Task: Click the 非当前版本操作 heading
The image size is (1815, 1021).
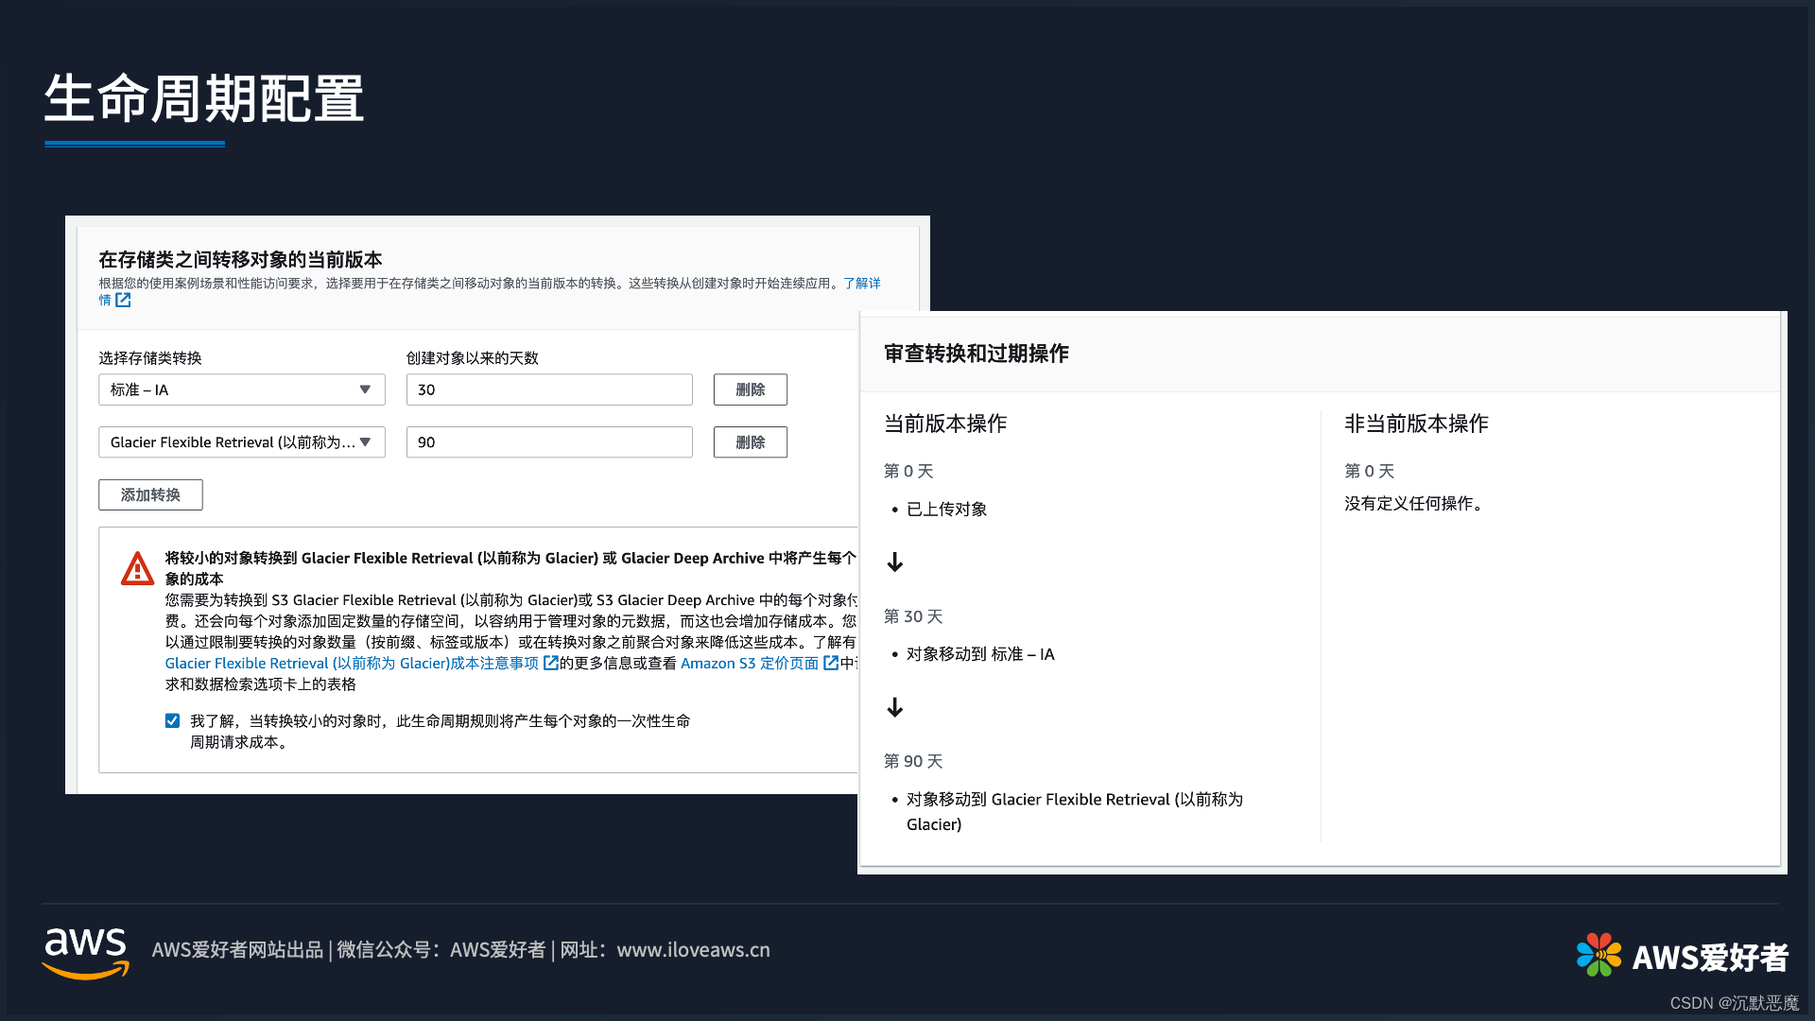Action: [1416, 424]
